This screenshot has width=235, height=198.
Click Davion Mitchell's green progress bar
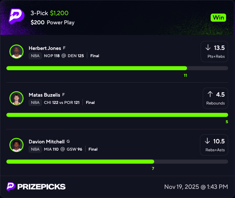click(80, 162)
